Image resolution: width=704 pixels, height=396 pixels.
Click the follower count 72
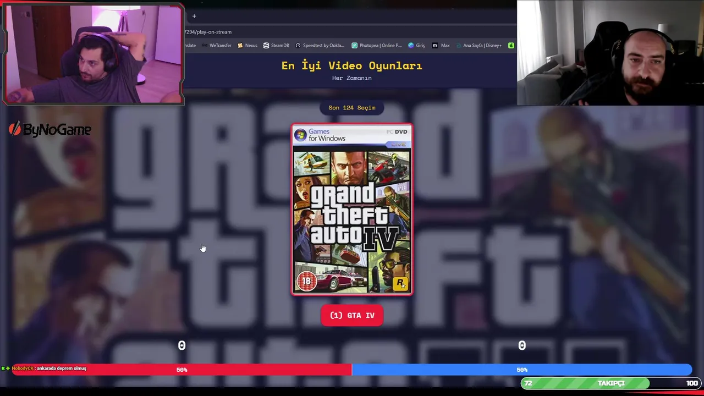click(x=529, y=383)
